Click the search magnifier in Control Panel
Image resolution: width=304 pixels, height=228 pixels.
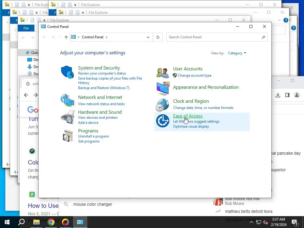(x=263, y=37)
